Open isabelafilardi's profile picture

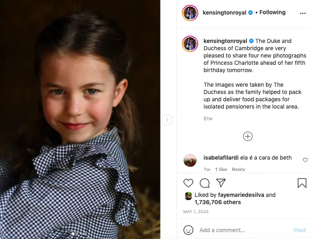pyautogui.click(x=190, y=160)
